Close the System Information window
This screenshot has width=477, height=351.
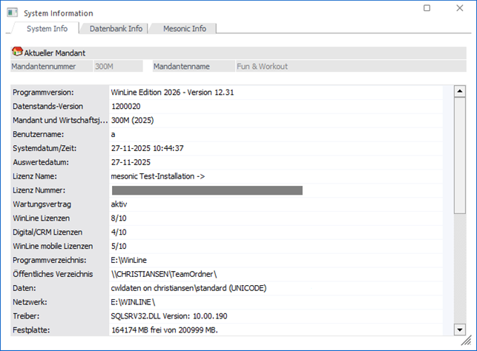(x=459, y=9)
